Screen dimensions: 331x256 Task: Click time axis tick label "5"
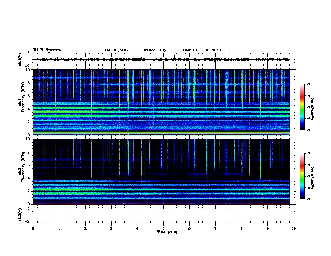pyautogui.click(x=163, y=228)
